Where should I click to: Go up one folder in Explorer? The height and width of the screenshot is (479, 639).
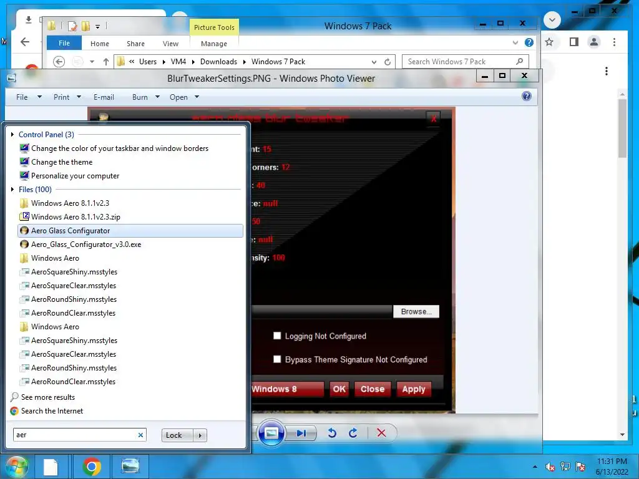click(x=106, y=62)
